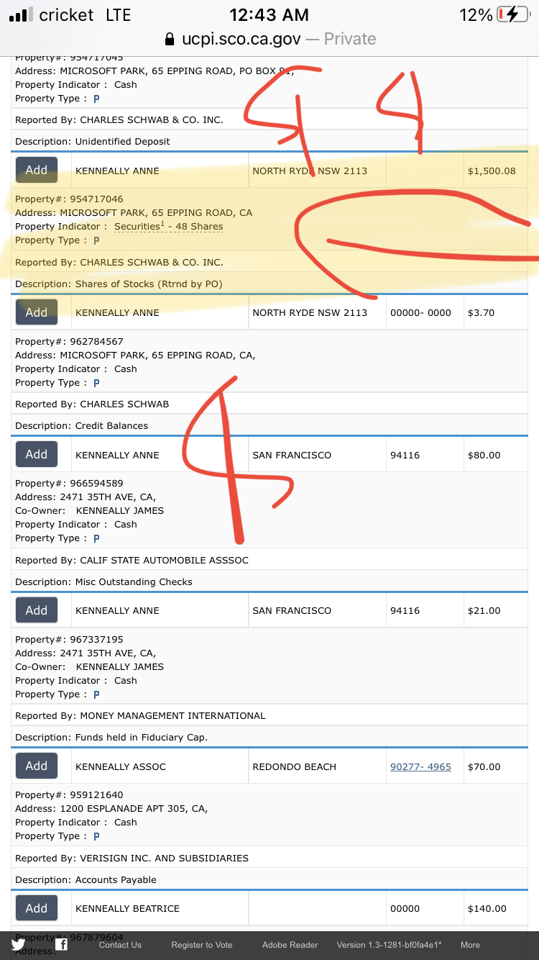
Task: Open the Twitter icon in the footer
Action: [x=18, y=945]
